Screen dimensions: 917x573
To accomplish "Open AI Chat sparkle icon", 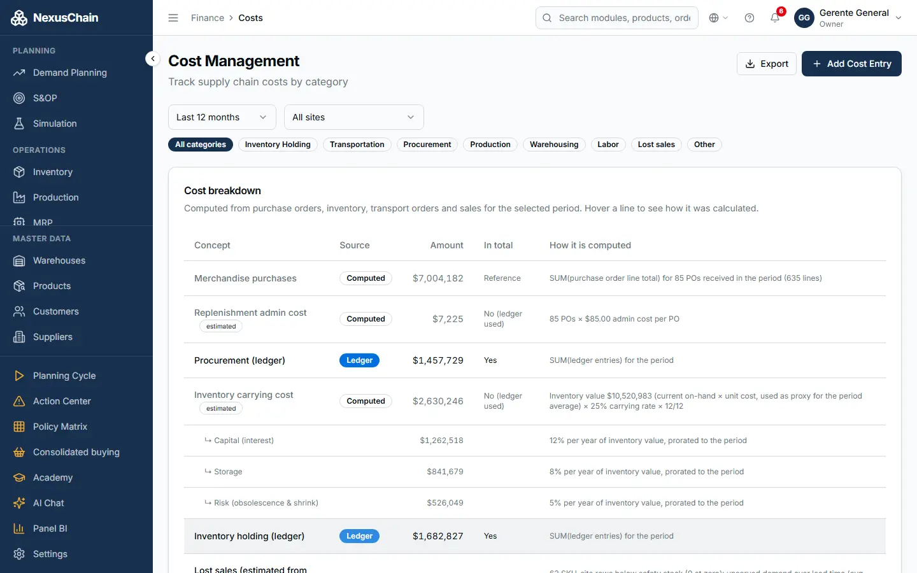I will coord(19,503).
